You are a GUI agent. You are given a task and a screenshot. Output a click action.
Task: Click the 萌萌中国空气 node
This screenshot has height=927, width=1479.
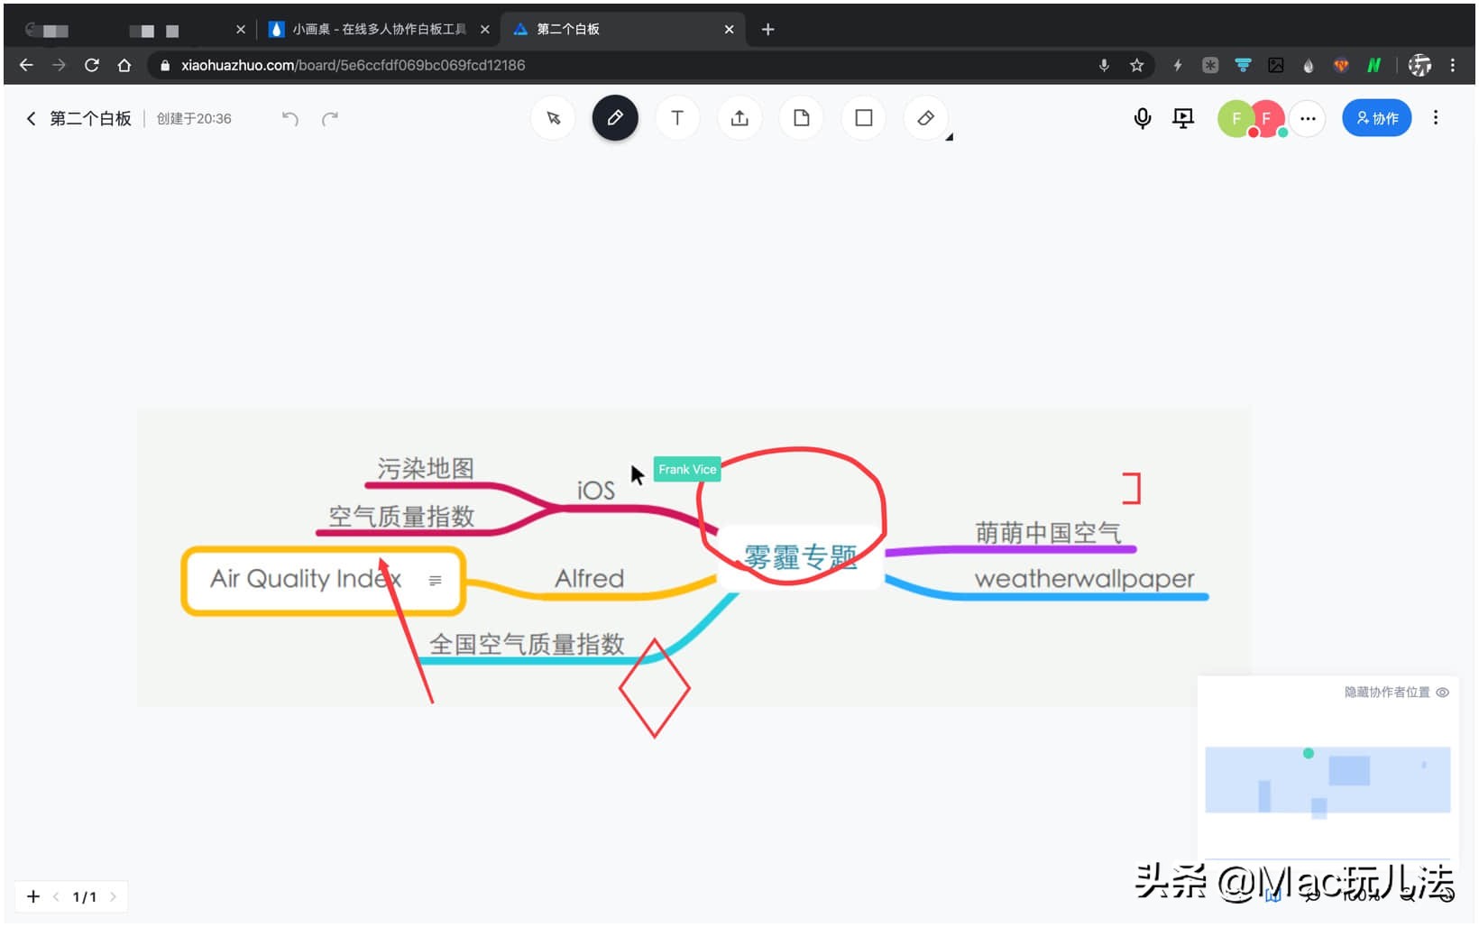[1048, 533]
